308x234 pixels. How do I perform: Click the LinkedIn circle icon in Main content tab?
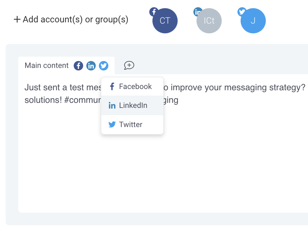91,66
